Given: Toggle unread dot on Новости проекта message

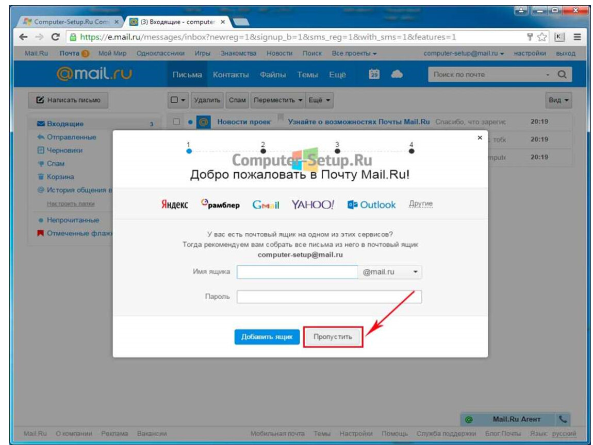Looking at the screenshot, I should pos(190,122).
